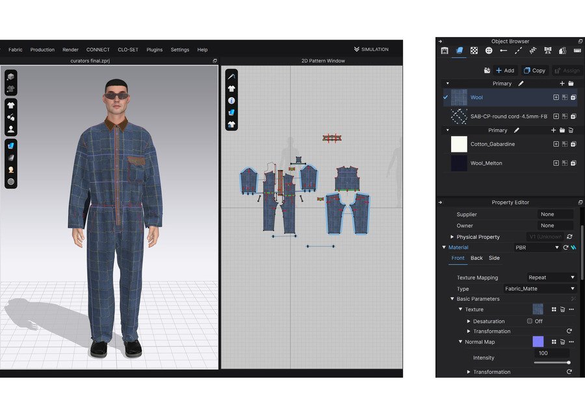Viewport: 585px width, 414px height.
Task: Click the avatar display icon in 3D toolbar
Action: coord(11,129)
